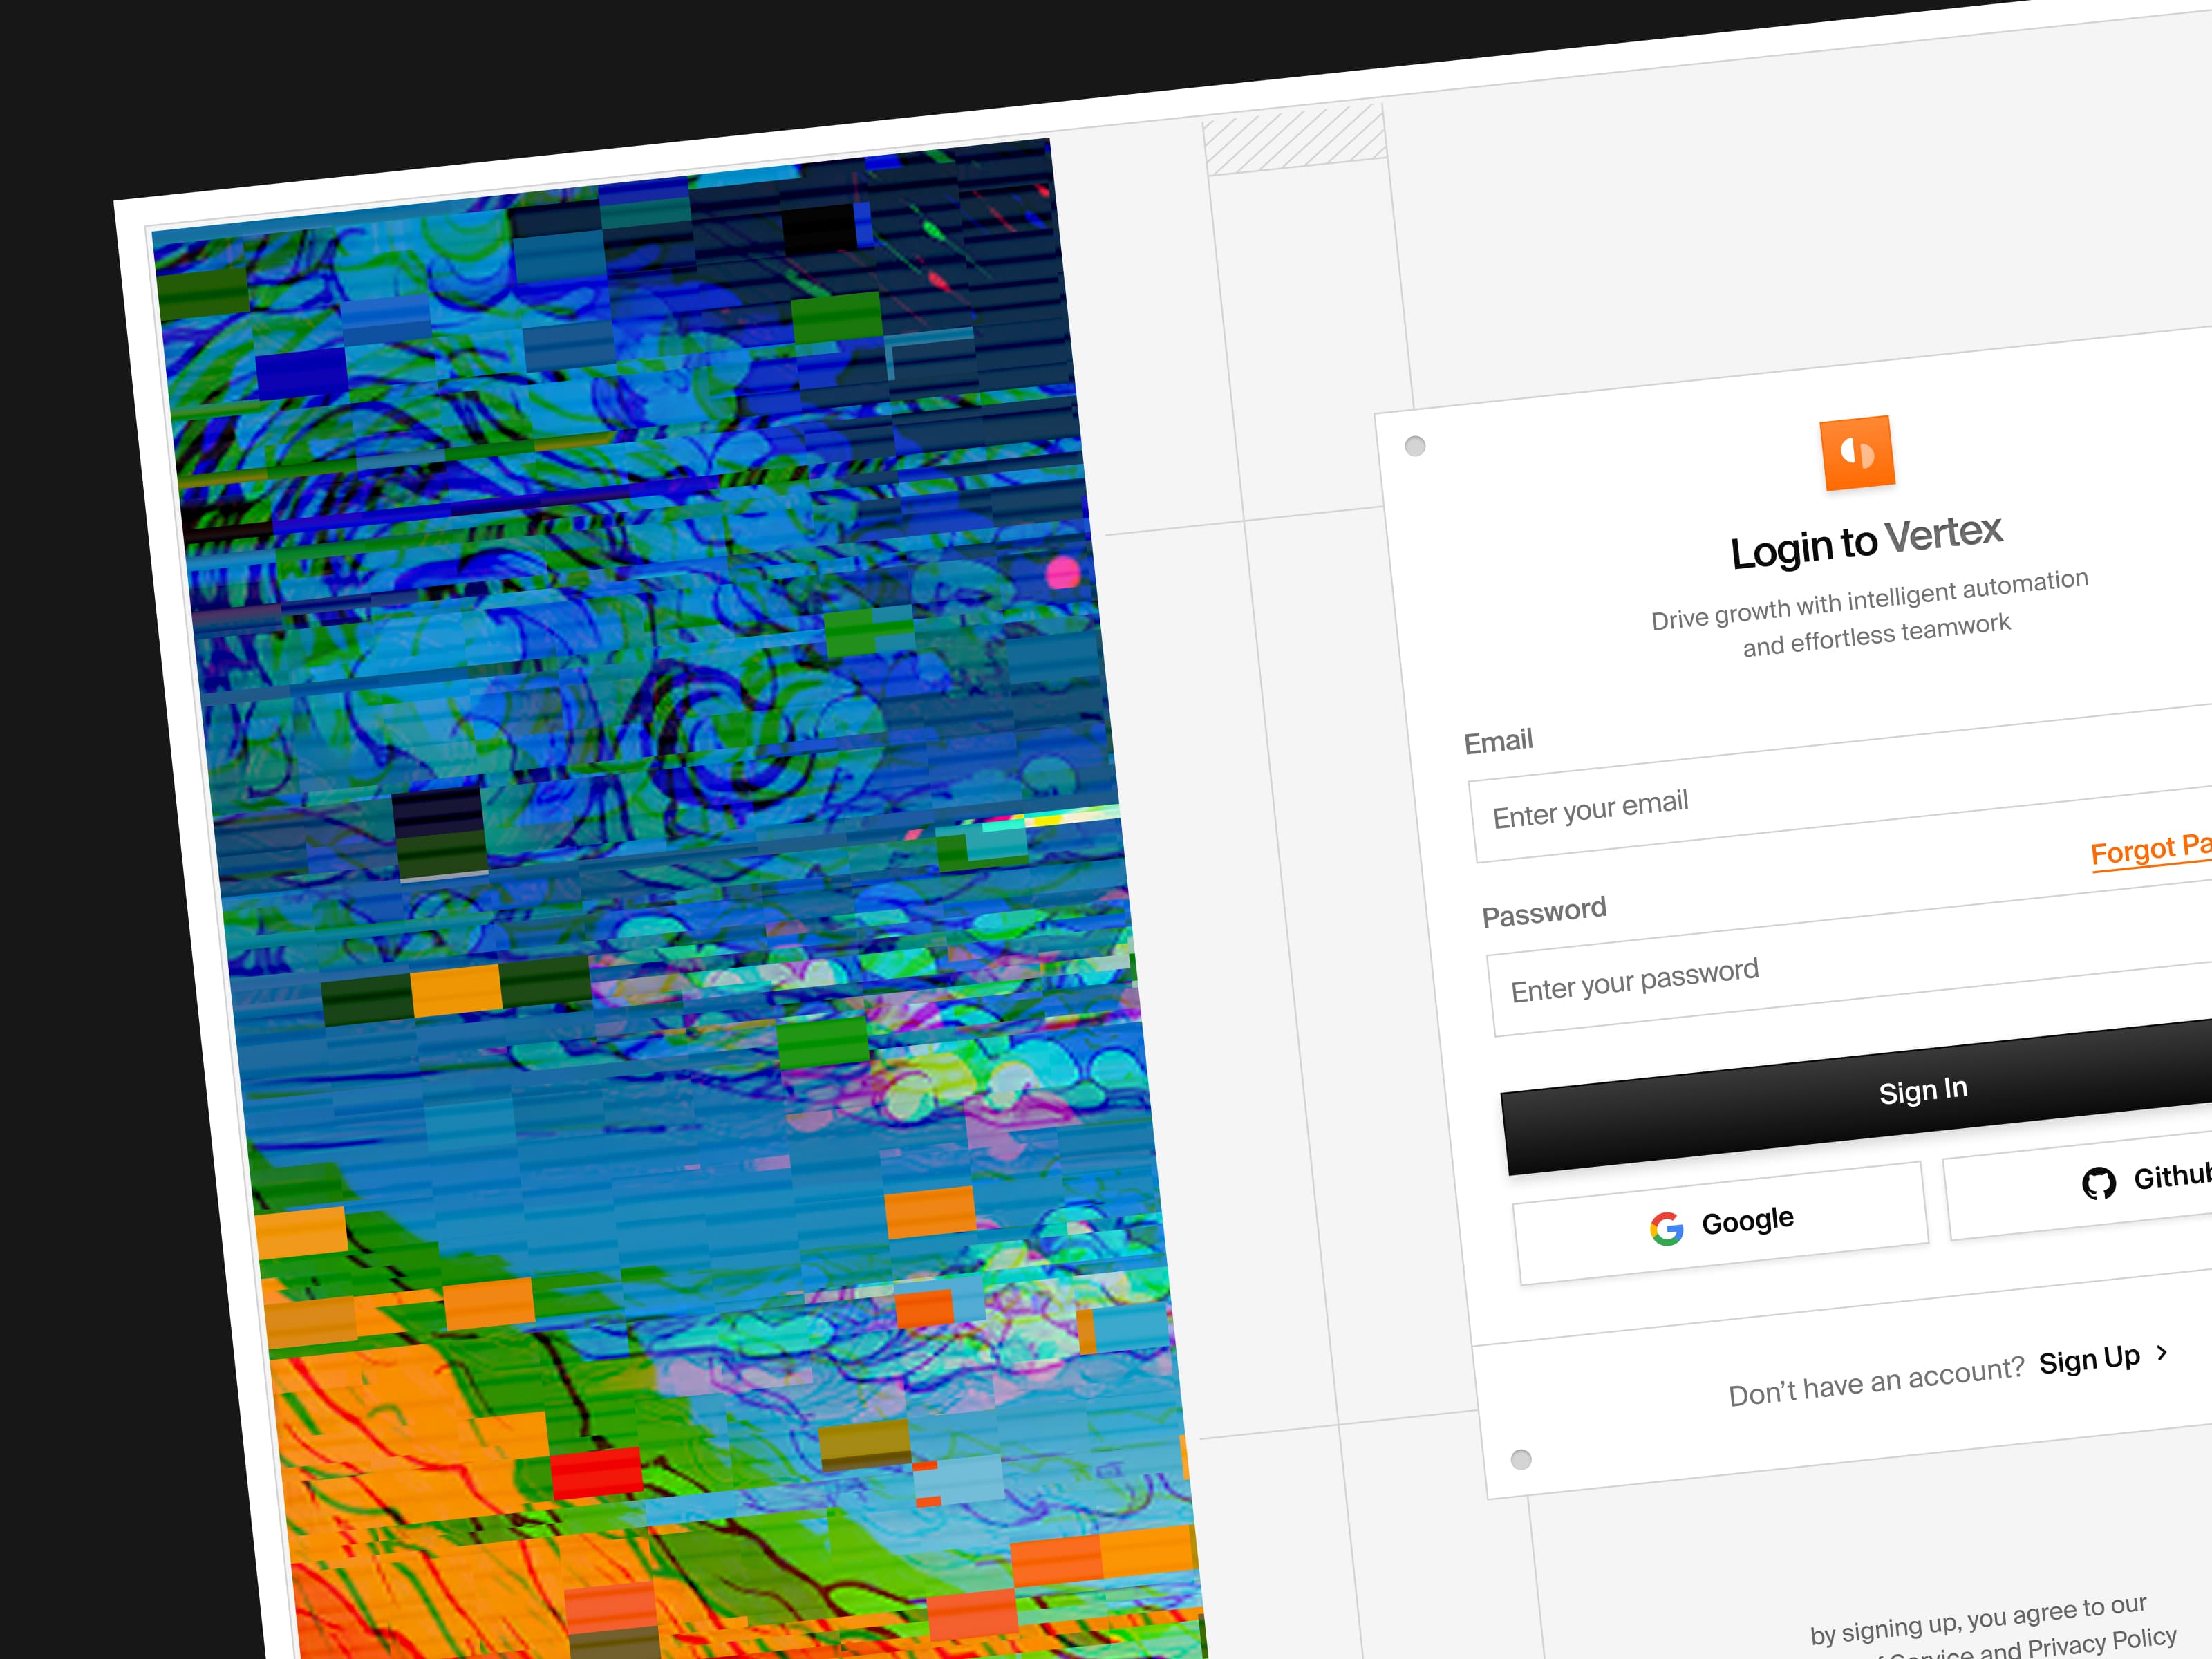
Task: Click the Privacy Policy link text
Action: [2102, 1642]
